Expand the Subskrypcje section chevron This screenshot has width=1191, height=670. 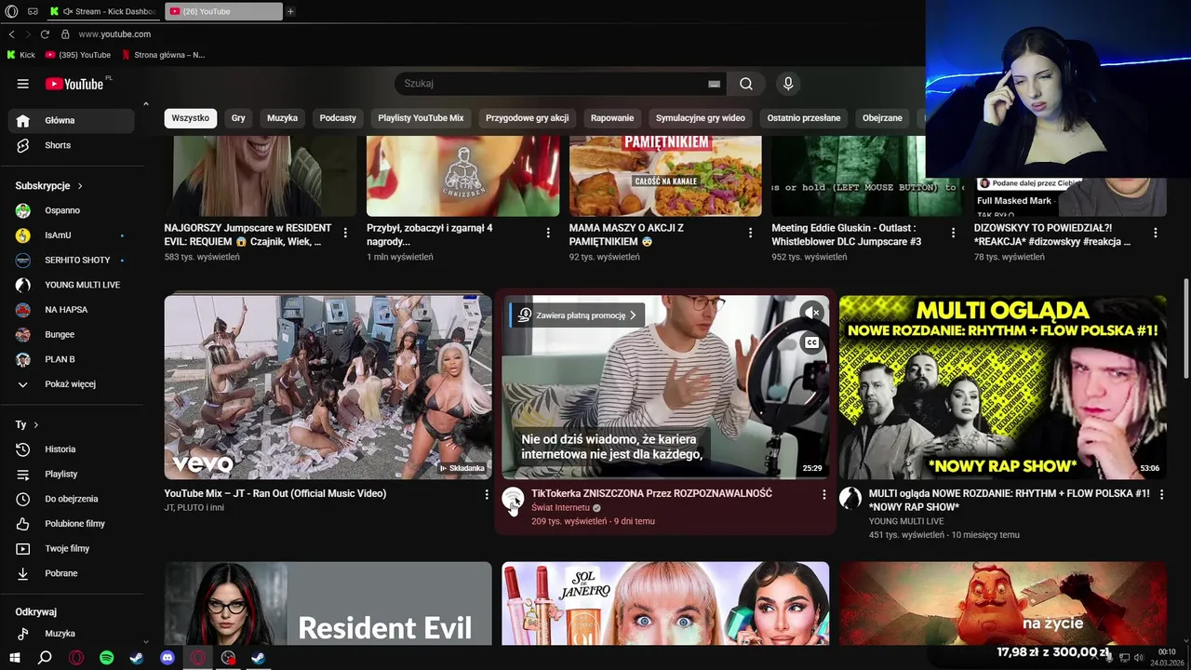click(x=80, y=186)
